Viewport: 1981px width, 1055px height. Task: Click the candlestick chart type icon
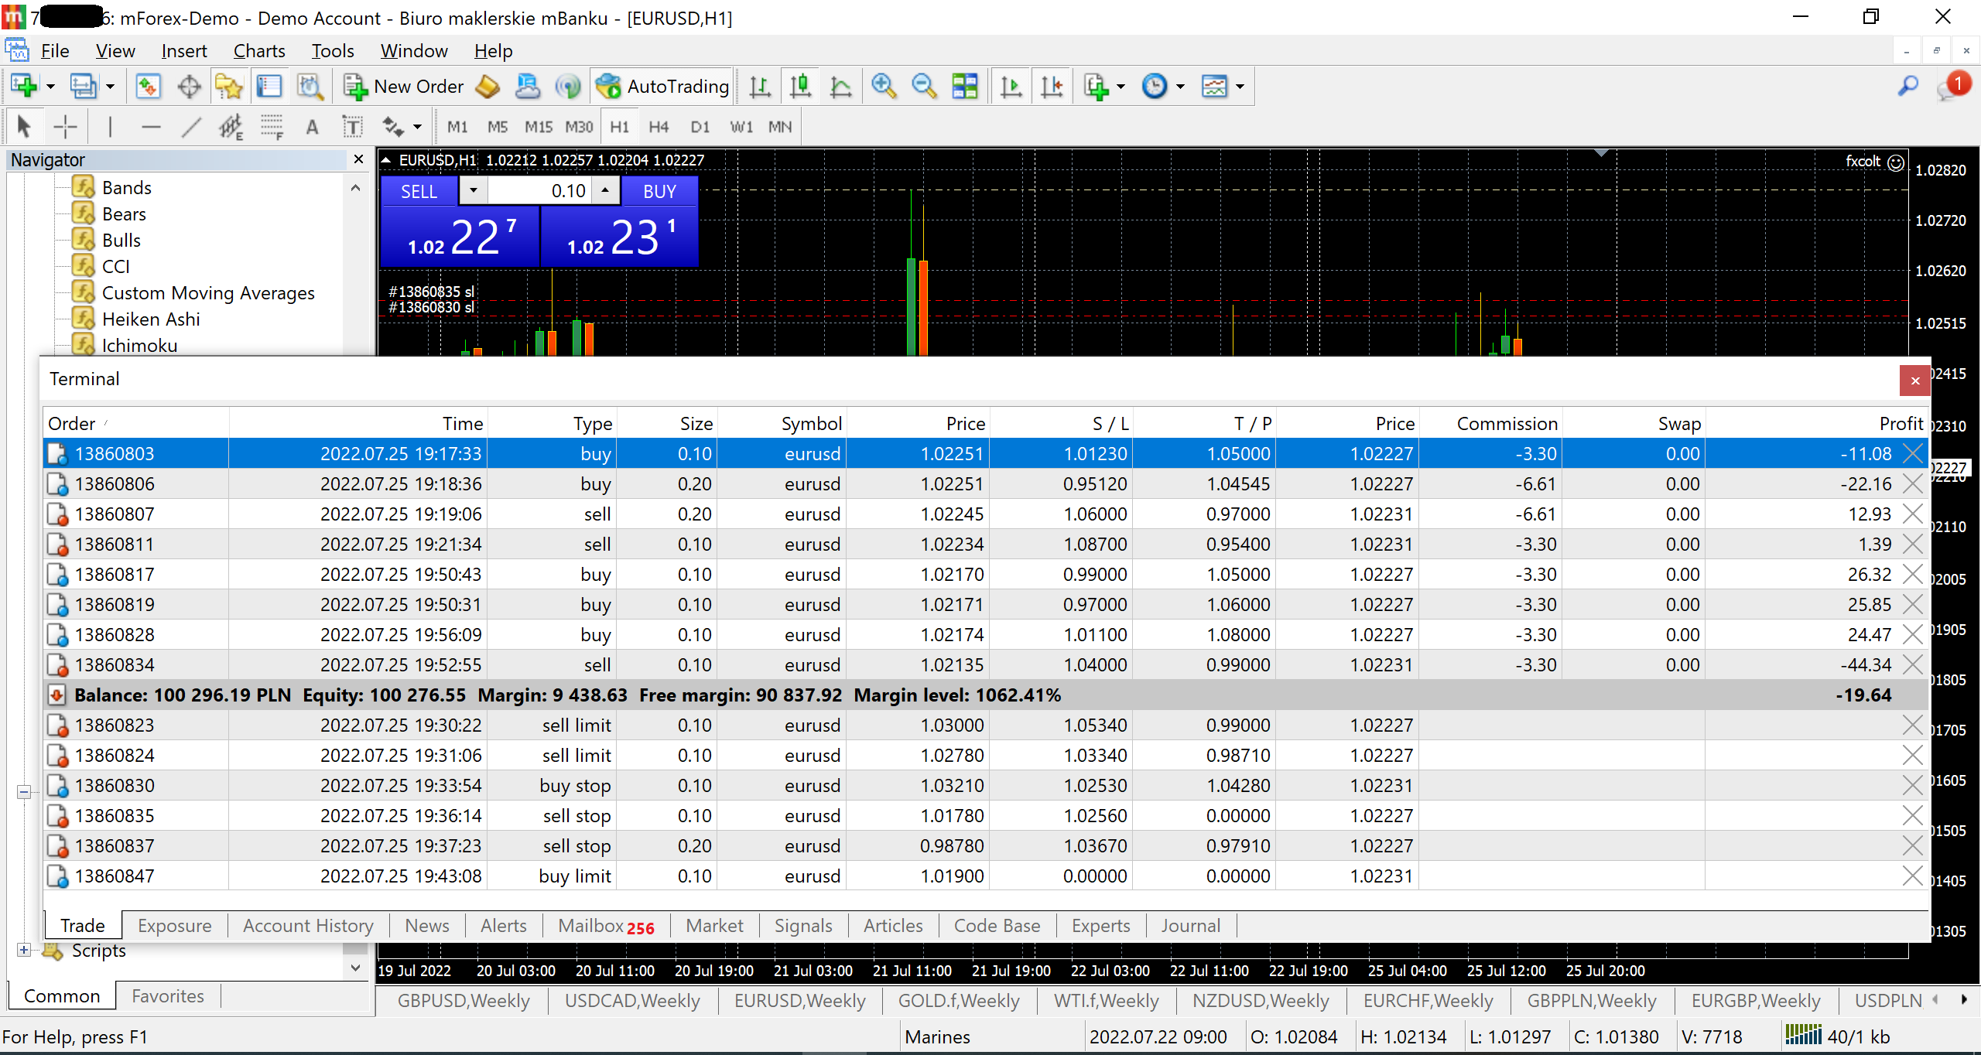[801, 87]
